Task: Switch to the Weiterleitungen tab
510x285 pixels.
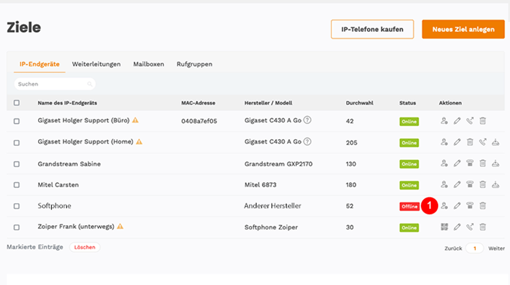Action: [x=96, y=64]
